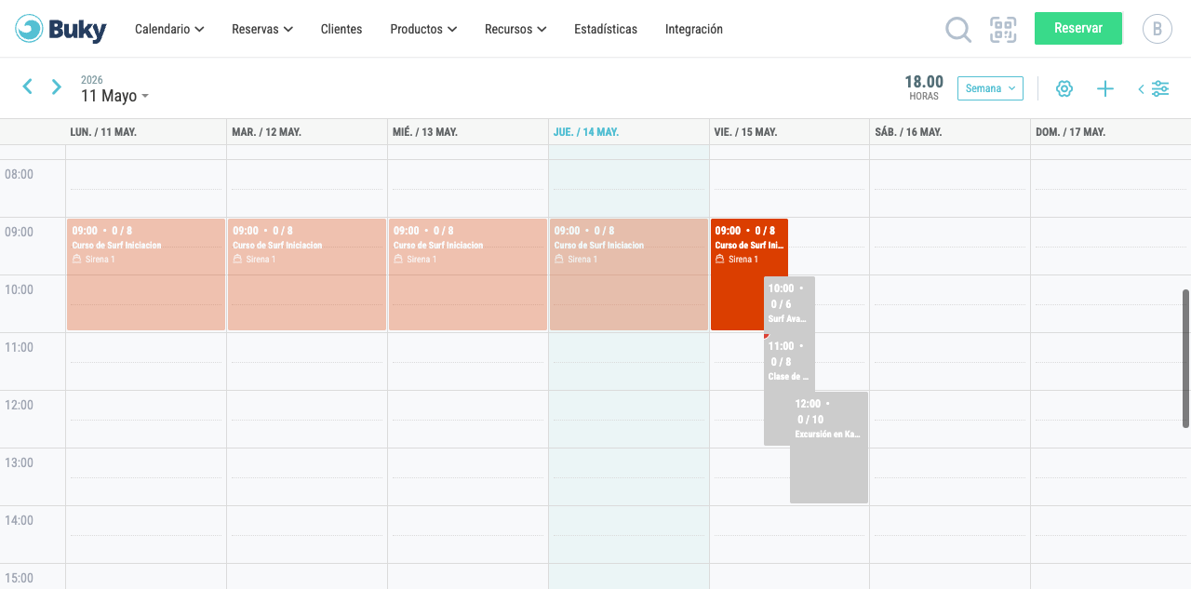Open the 10:00 Surf Ava... 0/6 event

(x=789, y=305)
